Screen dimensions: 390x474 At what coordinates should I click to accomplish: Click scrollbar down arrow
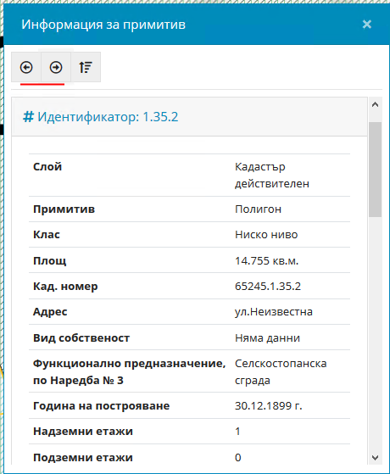(x=376, y=458)
